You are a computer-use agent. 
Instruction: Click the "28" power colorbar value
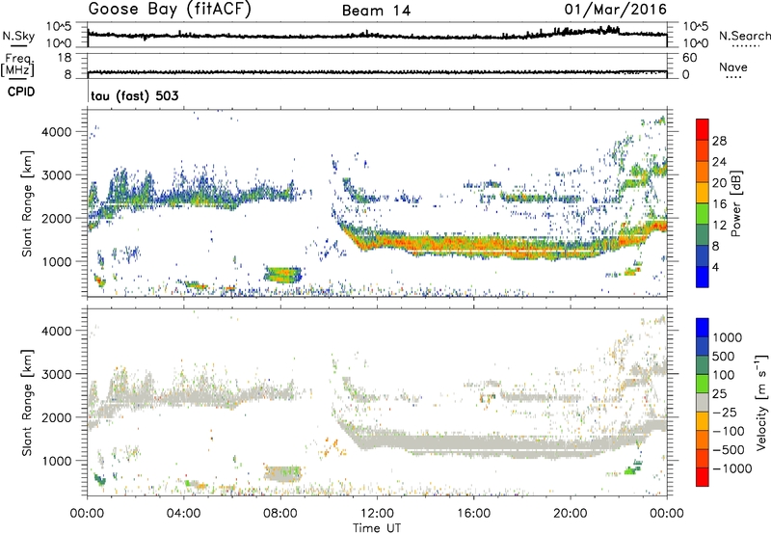point(719,141)
